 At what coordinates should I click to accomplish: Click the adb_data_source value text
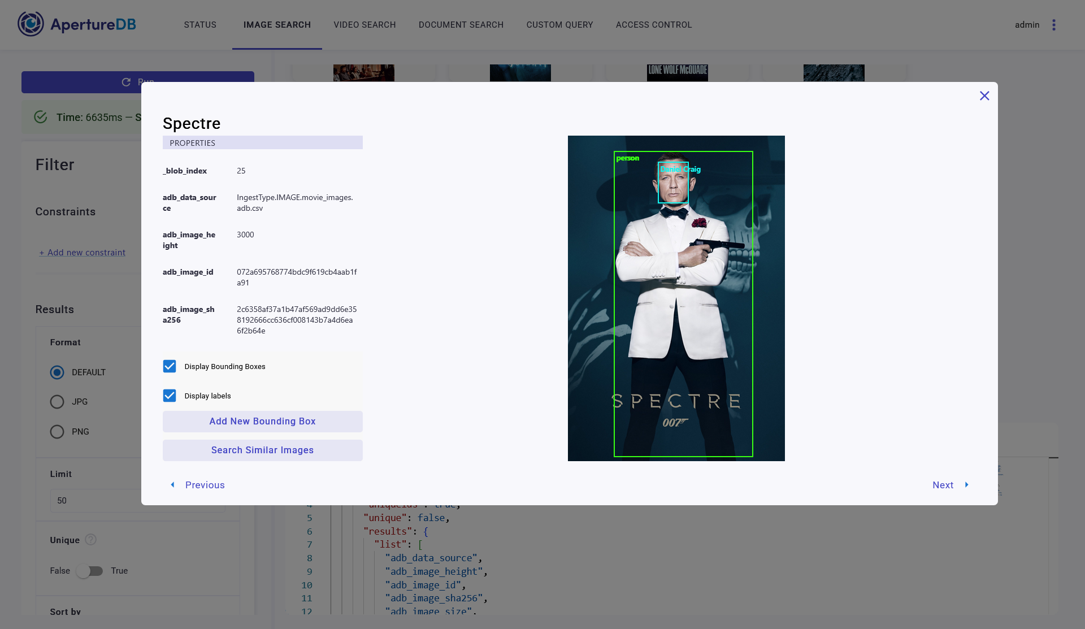click(x=295, y=203)
